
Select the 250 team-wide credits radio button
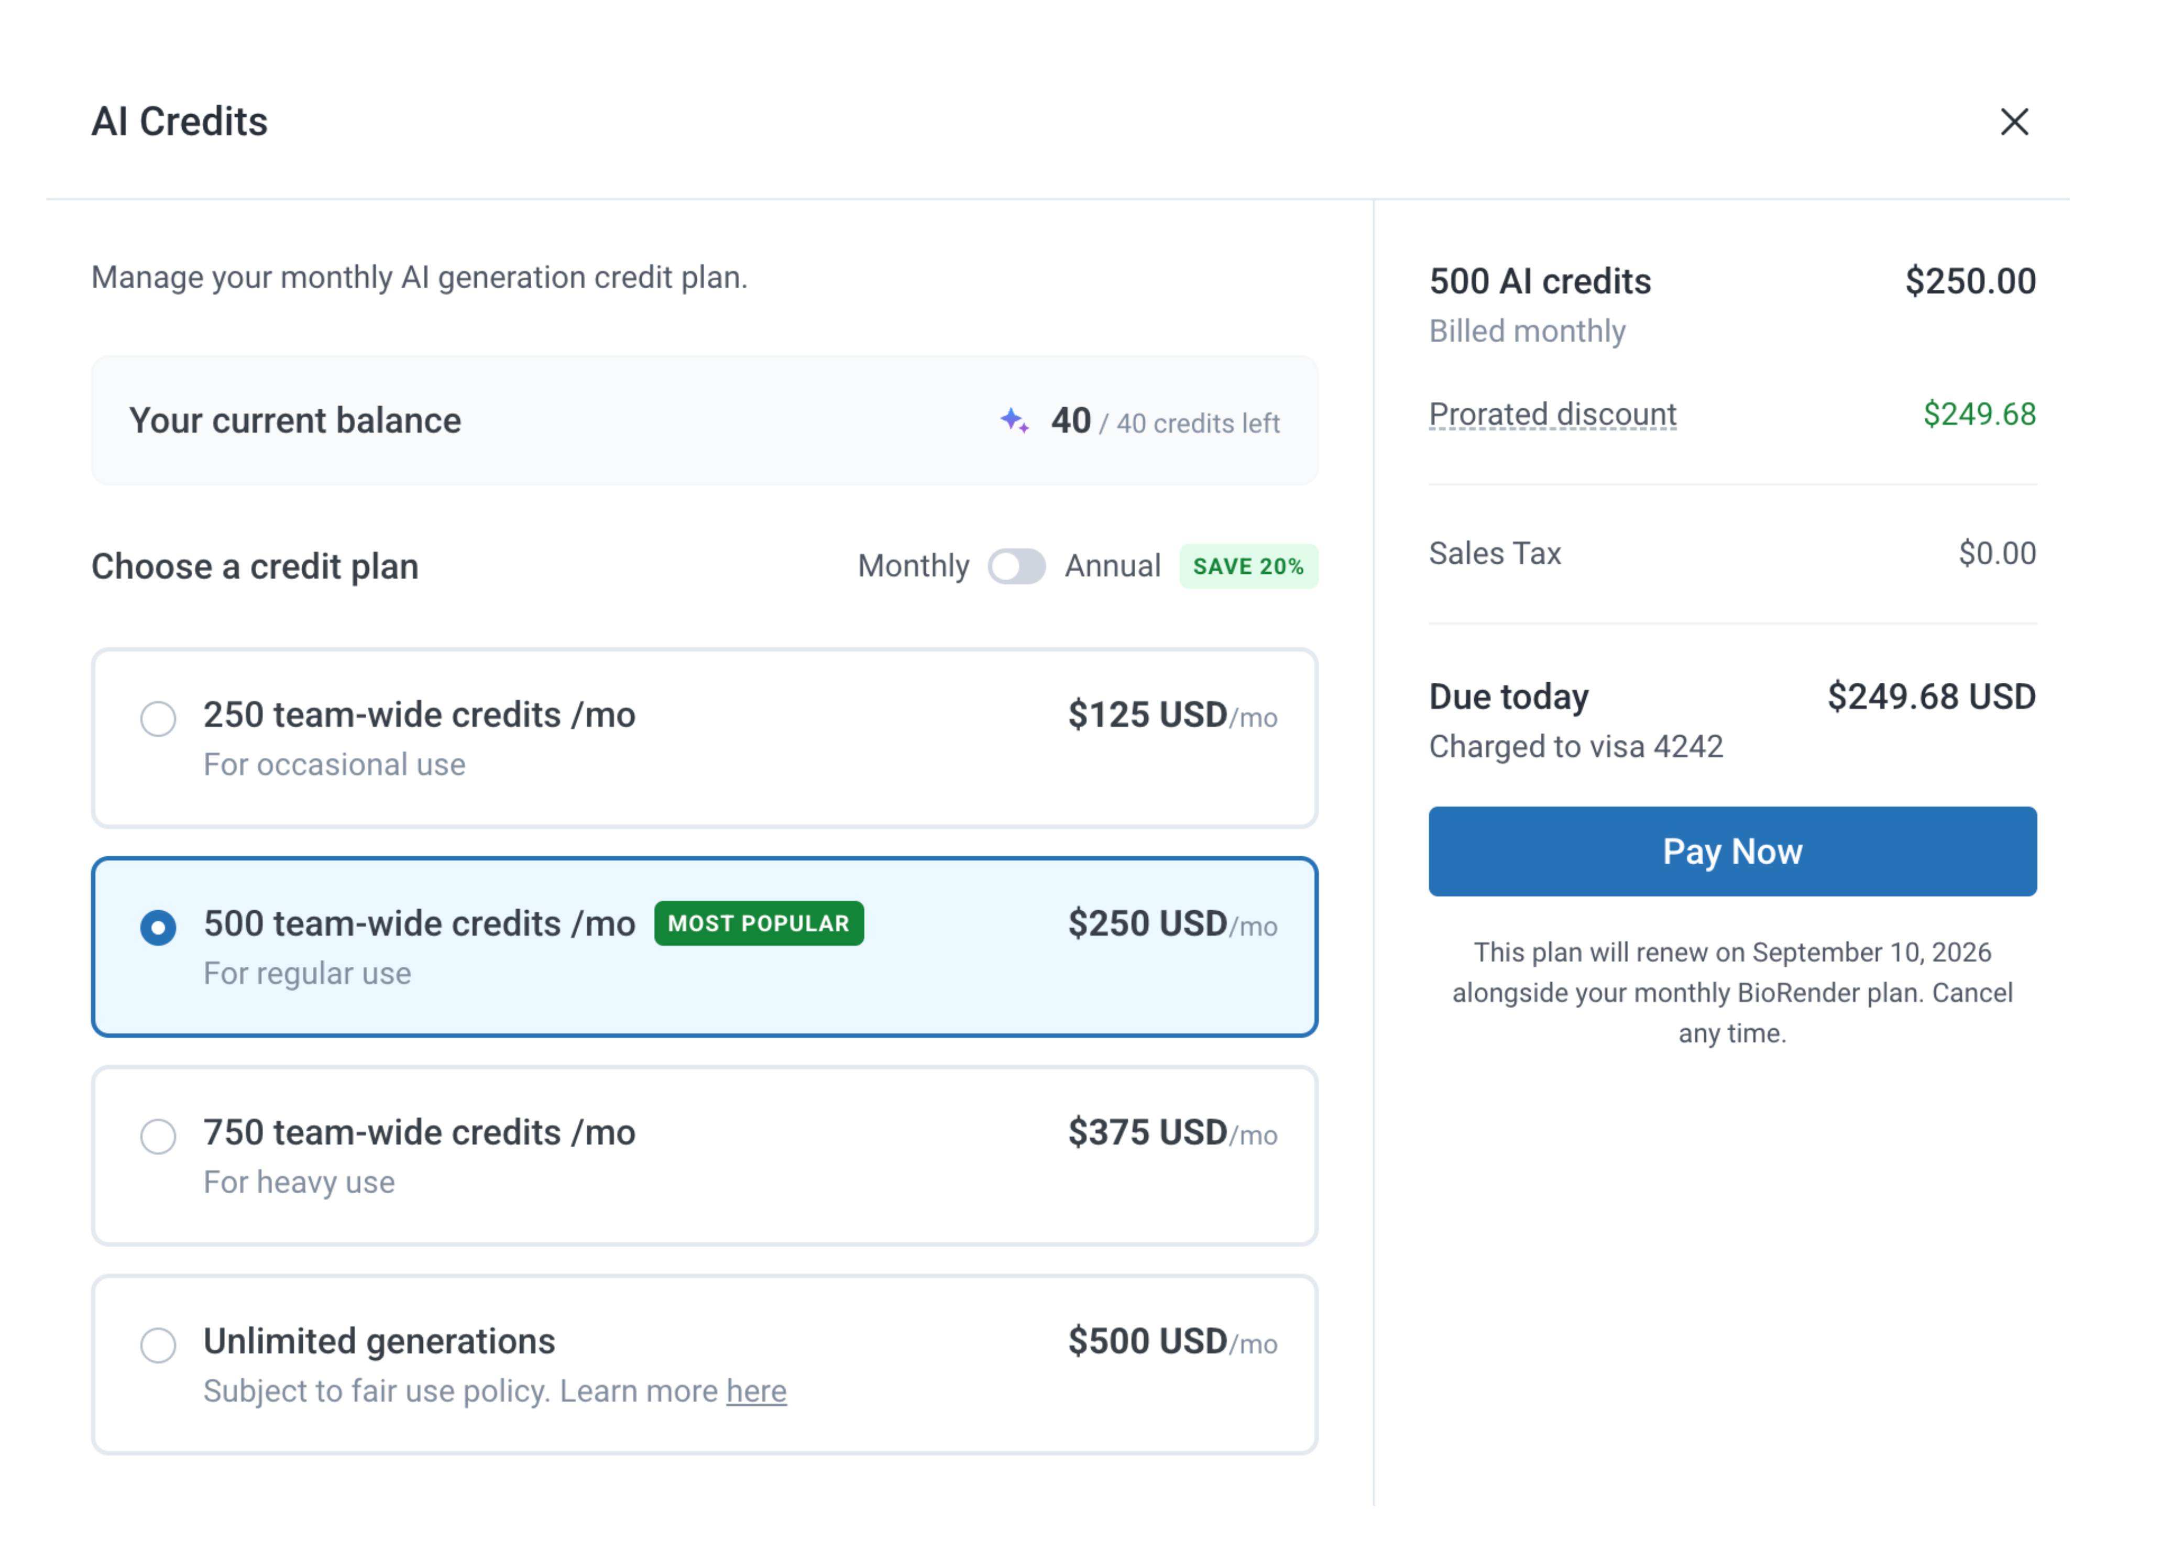pos(158,718)
